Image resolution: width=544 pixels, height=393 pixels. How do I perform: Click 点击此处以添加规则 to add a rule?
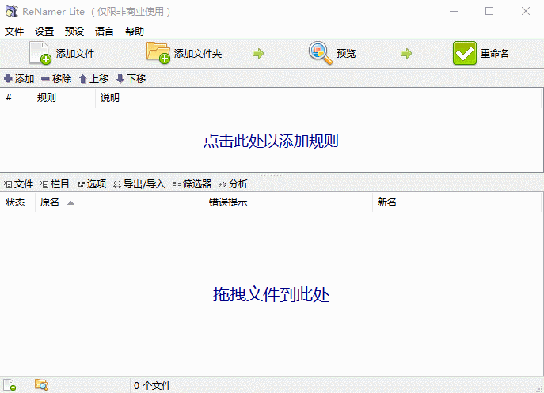pyautogui.click(x=272, y=141)
